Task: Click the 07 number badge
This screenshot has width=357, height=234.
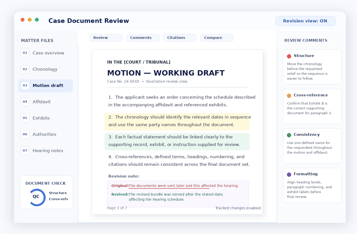Action: click(25, 151)
